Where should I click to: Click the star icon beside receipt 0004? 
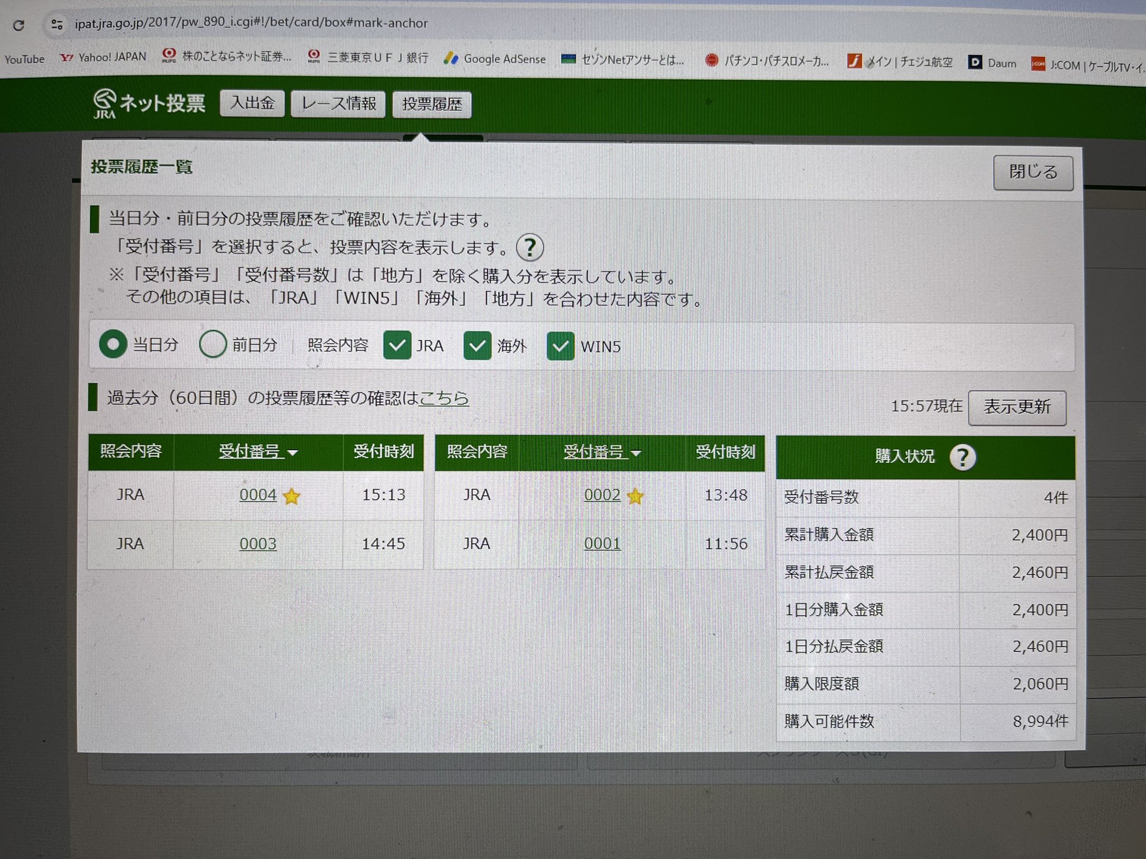click(x=292, y=496)
